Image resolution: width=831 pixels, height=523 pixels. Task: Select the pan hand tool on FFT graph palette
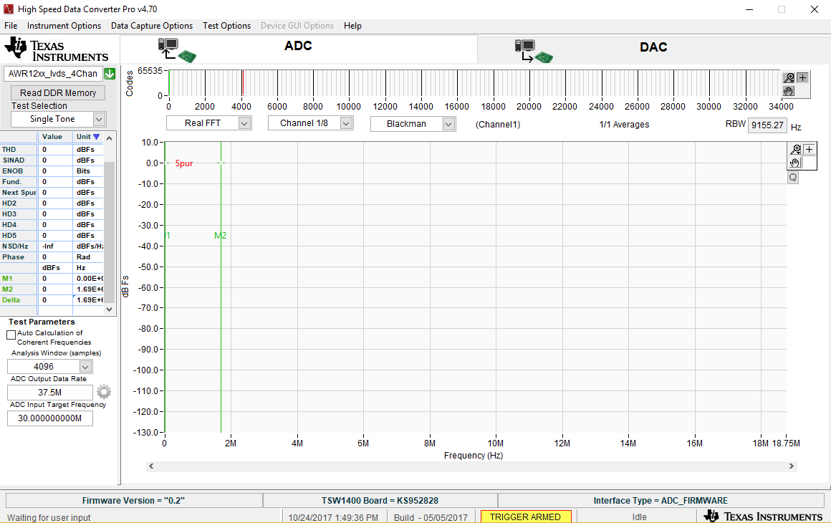795,163
